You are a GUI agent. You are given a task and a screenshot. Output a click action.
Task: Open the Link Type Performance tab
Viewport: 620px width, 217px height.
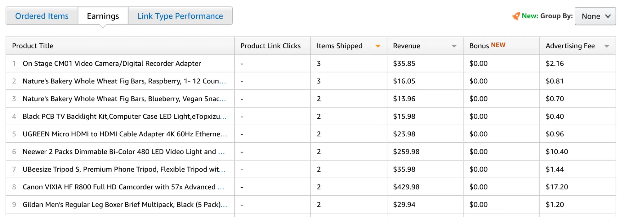point(180,16)
